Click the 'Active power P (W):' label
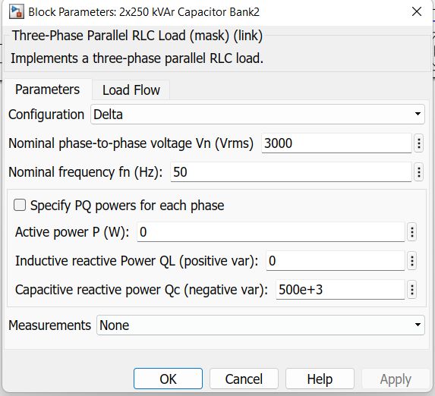Viewport: 435px width, 396px height. (x=72, y=232)
